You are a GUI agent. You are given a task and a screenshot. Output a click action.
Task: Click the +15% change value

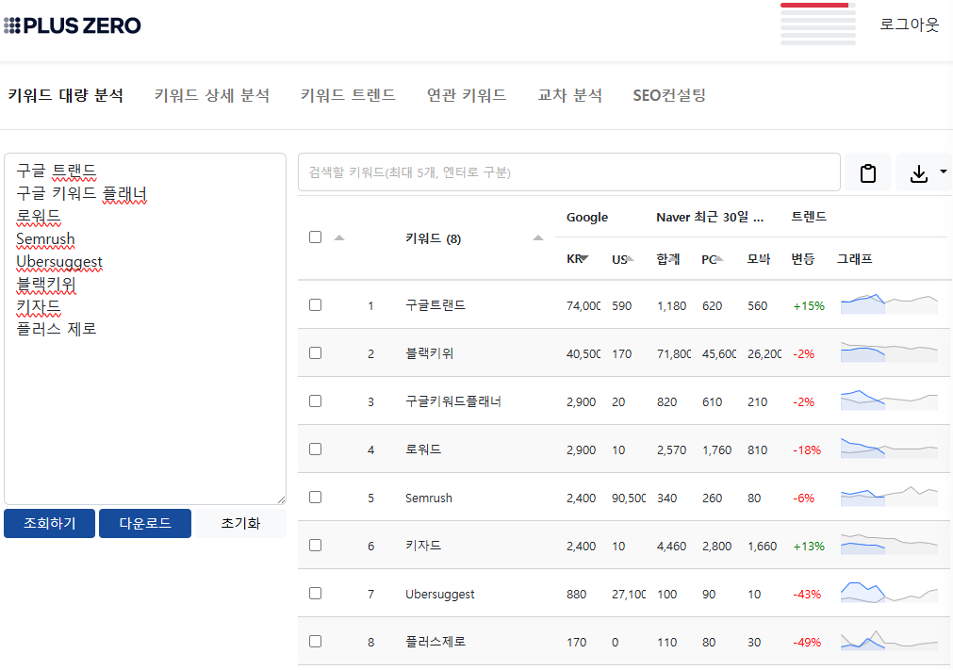809,305
